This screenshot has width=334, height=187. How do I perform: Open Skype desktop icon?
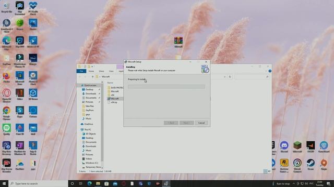coord(20,112)
